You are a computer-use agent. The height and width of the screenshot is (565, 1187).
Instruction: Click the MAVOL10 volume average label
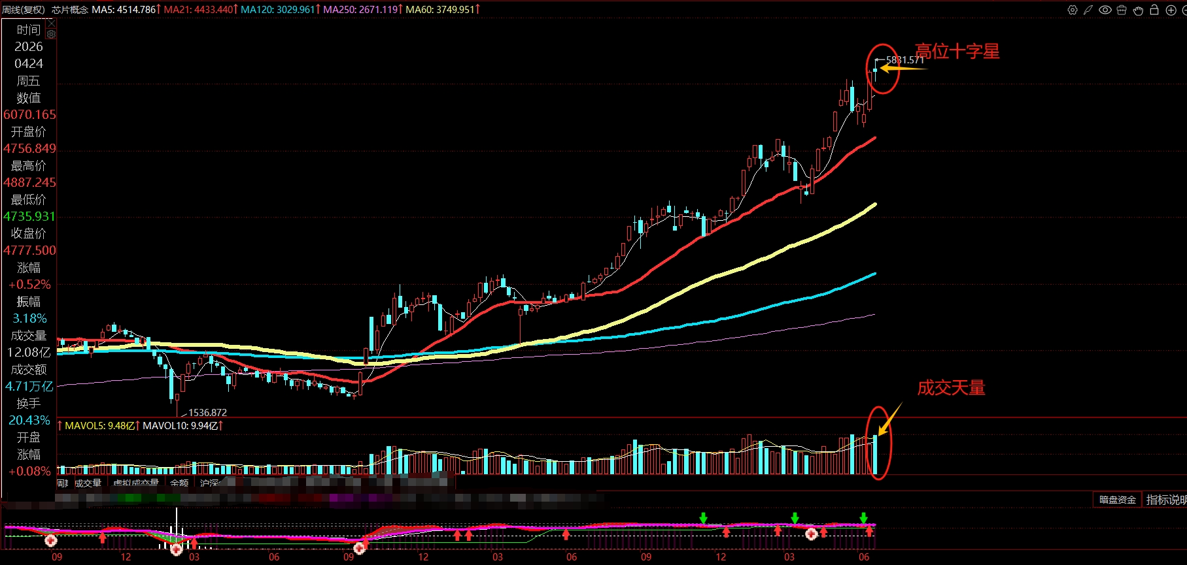click(x=182, y=426)
